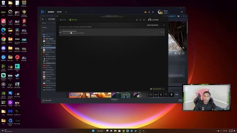The height and width of the screenshot is (133, 237).
Task: Open the QuickTime Player desktop icon
Action: pos(10,122)
